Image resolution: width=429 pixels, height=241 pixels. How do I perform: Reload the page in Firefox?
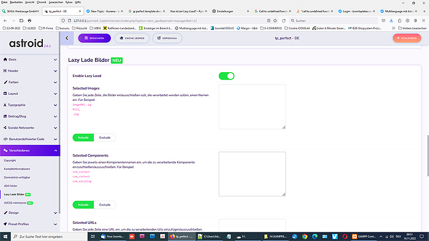(x=284, y=20)
